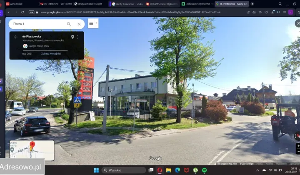The width and height of the screenshot is (300, 175).
Task: Open File Explorer from taskbar
Action: [169, 170]
